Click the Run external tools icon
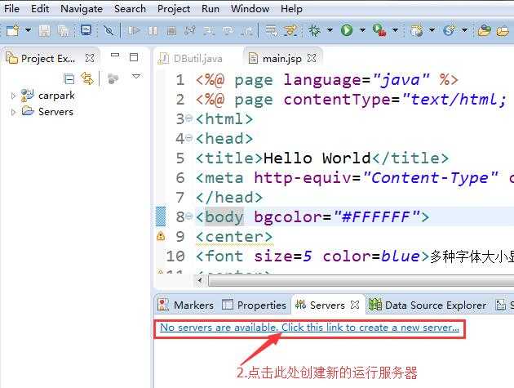Screen dimensions: 514x388 pyautogui.click(x=379, y=30)
